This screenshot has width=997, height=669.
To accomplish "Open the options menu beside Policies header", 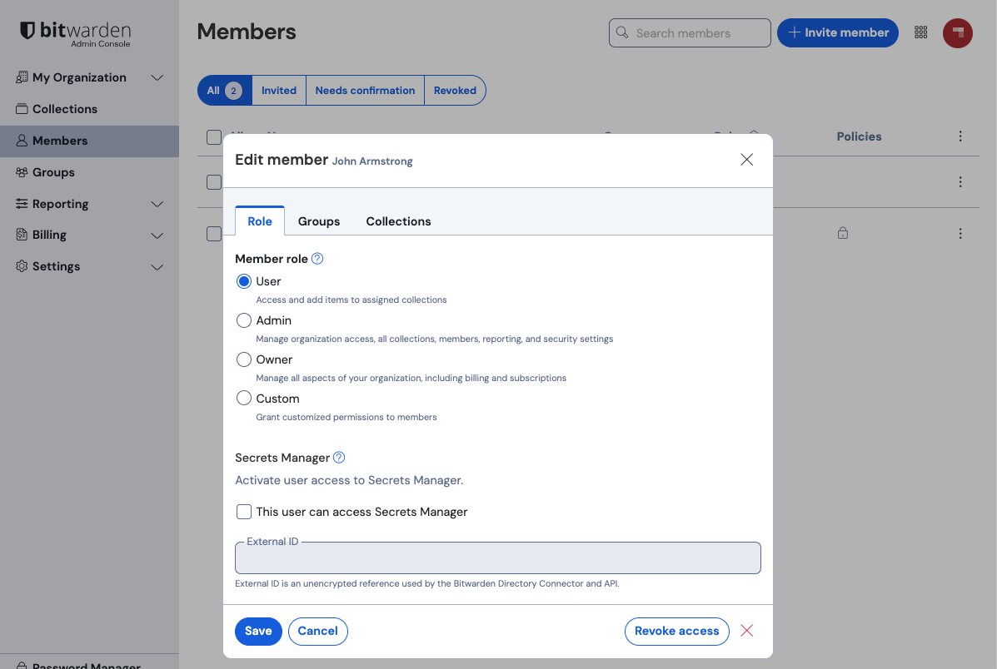I will point(960,136).
